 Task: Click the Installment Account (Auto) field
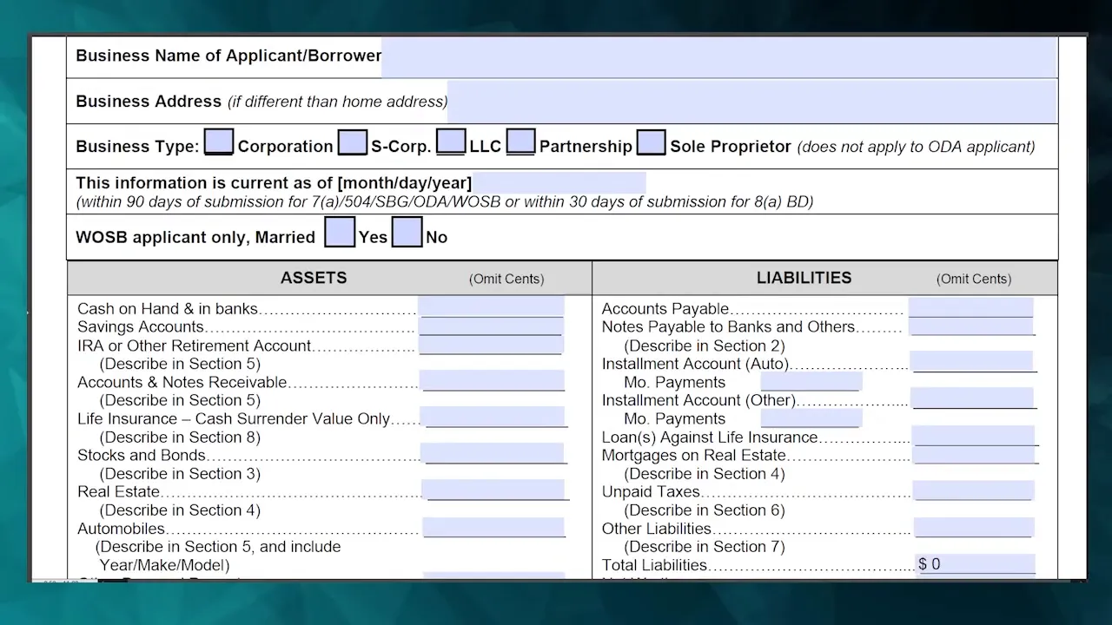[x=973, y=361]
